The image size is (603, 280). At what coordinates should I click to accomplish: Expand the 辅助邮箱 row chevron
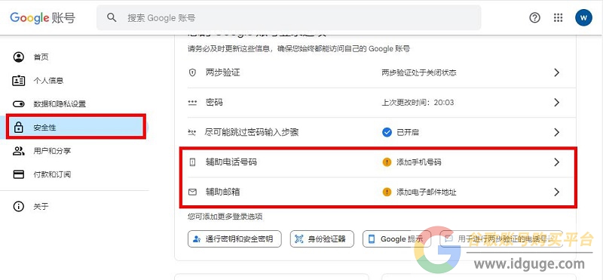click(556, 192)
